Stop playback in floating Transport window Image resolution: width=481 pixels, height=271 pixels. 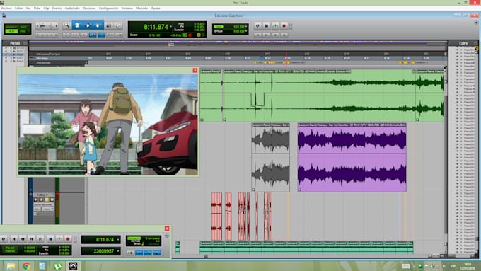[51, 238]
